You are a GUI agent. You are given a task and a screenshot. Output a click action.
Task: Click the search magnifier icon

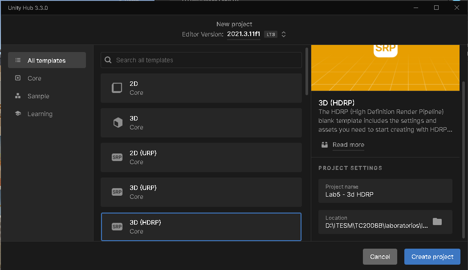[x=108, y=60]
